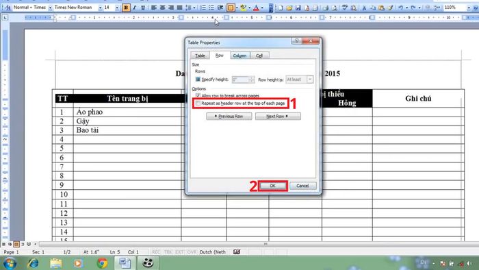This screenshot has width=479, height=270.
Task: Switch to the Cell tab
Action: [259, 56]
